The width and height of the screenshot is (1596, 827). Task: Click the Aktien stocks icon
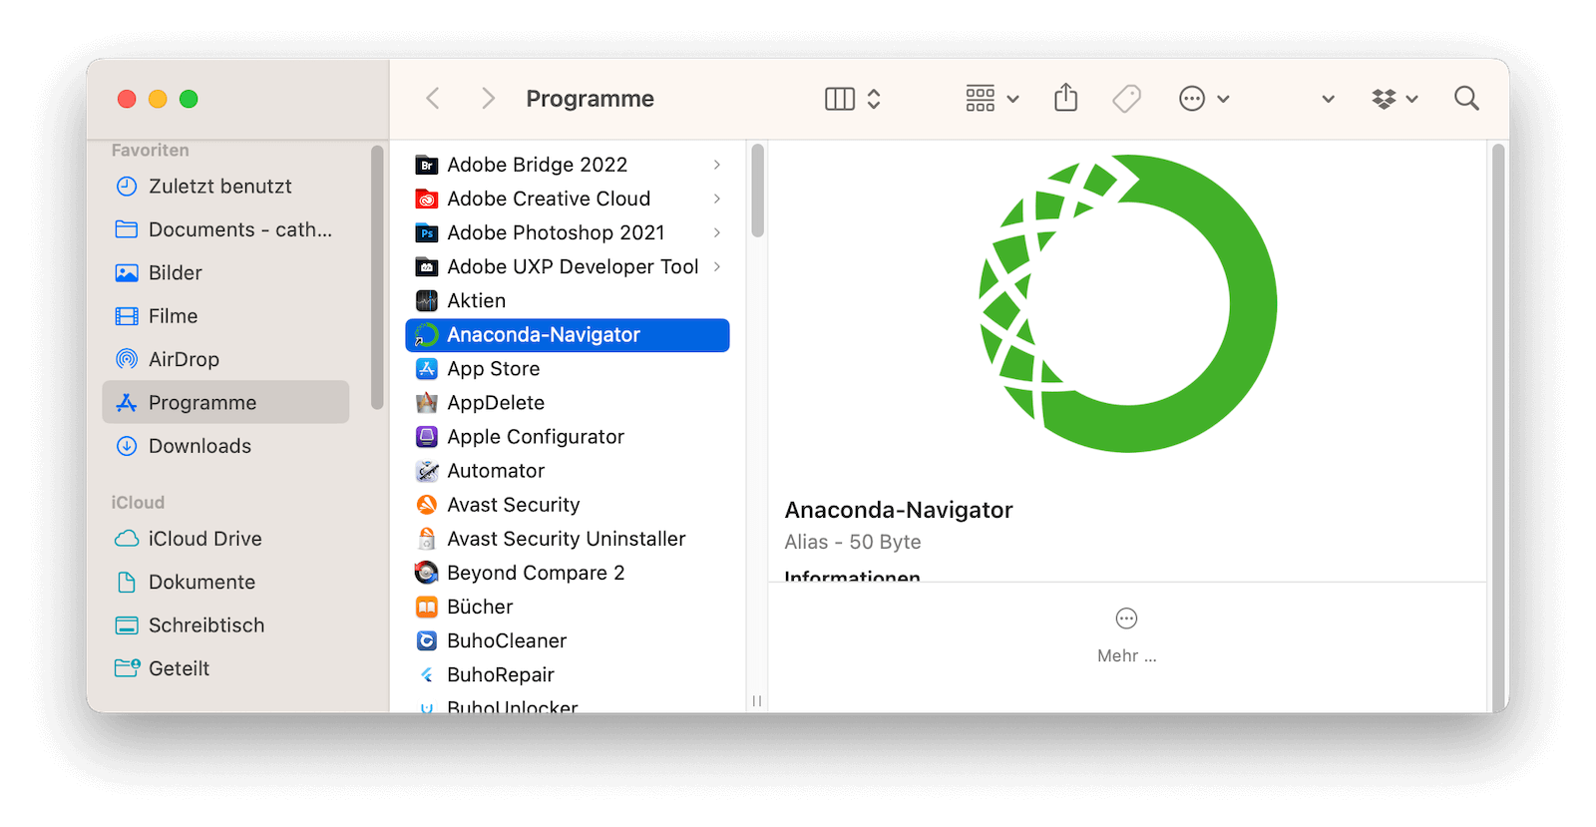click(427, 300)
